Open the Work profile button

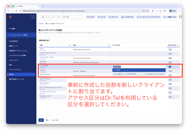(173, 11)
